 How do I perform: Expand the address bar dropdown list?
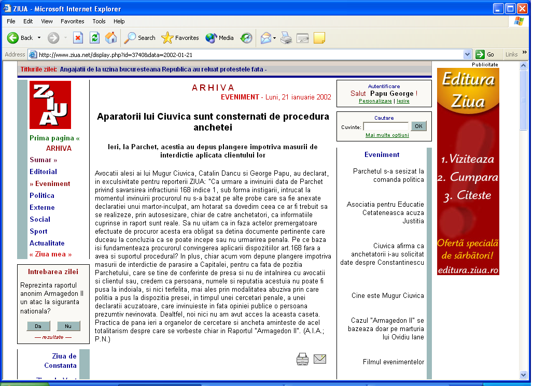tap(467, 54)
